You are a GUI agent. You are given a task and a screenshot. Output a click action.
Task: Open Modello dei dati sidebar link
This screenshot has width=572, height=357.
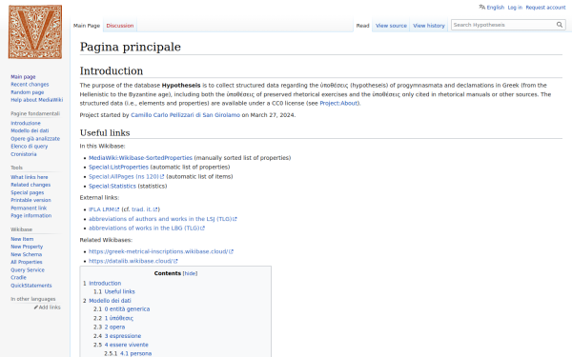pyautogui.click(x=30, y=130)
